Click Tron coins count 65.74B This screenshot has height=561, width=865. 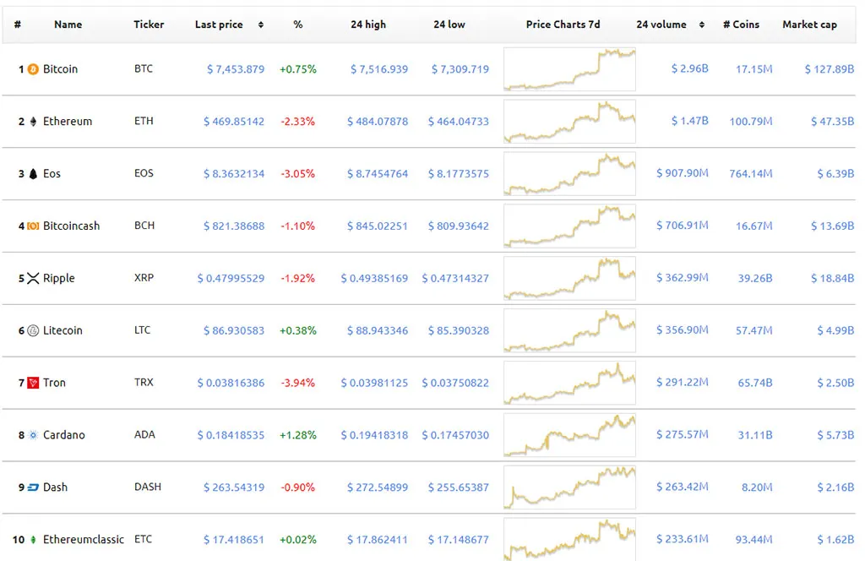(755, 383)
